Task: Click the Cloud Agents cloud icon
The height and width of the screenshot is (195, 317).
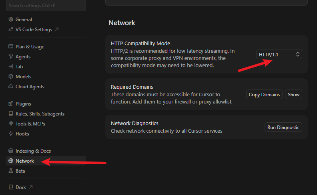Action: (11, 86)
